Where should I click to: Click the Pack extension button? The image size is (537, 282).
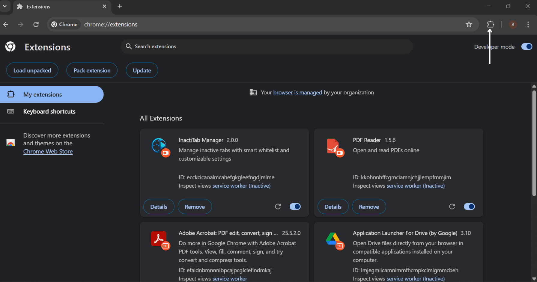[x=92, y=70]
